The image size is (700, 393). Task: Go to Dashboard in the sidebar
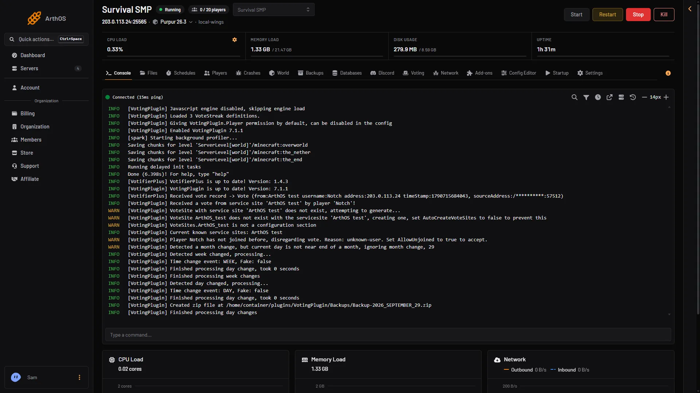[x=46, y=55]
